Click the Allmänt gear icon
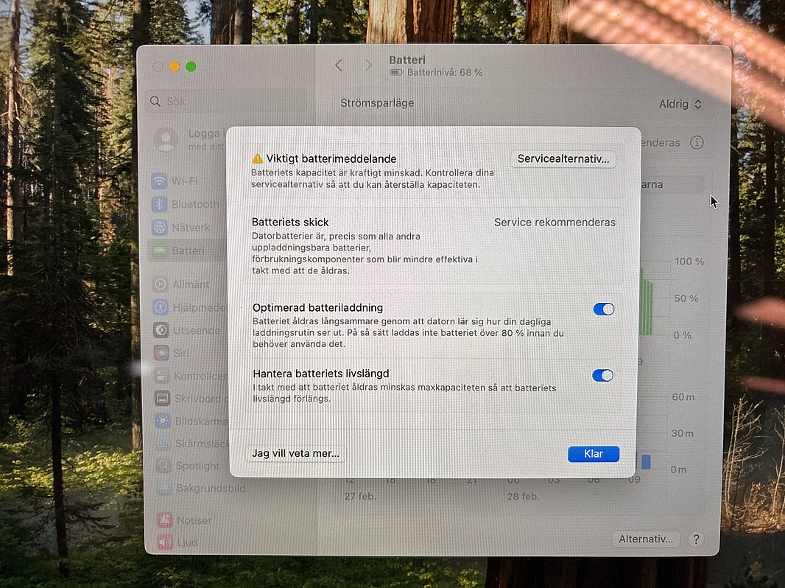The height and width of the screenshot is (588, 785). (x=160, y=284)
